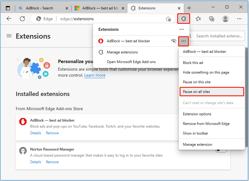Open the Extensions page hamburger menu
This screenshot has height=181, width=249.
[x=9, y=36]
